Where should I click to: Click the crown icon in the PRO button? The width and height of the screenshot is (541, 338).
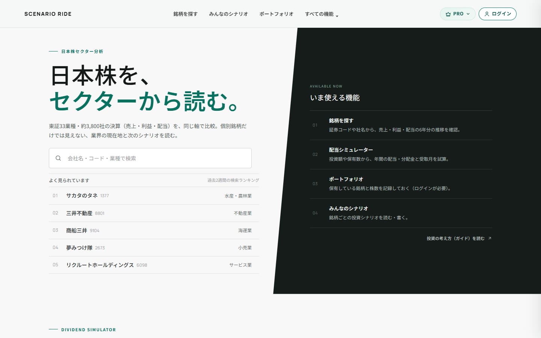[x=448, y=14]
